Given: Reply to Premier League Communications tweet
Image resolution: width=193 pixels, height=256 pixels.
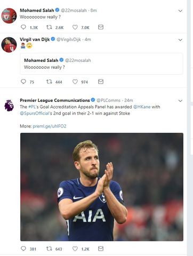Looking at the screenshot, I should coord(23,249).
